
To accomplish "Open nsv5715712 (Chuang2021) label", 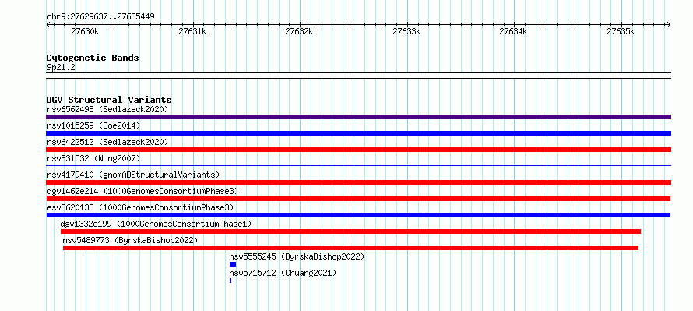I will pos(283,273).
